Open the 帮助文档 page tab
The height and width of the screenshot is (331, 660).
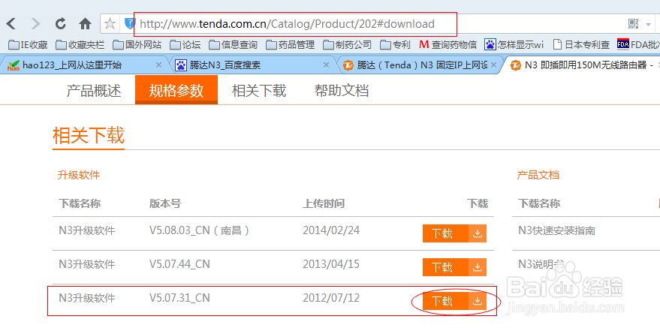342,90
